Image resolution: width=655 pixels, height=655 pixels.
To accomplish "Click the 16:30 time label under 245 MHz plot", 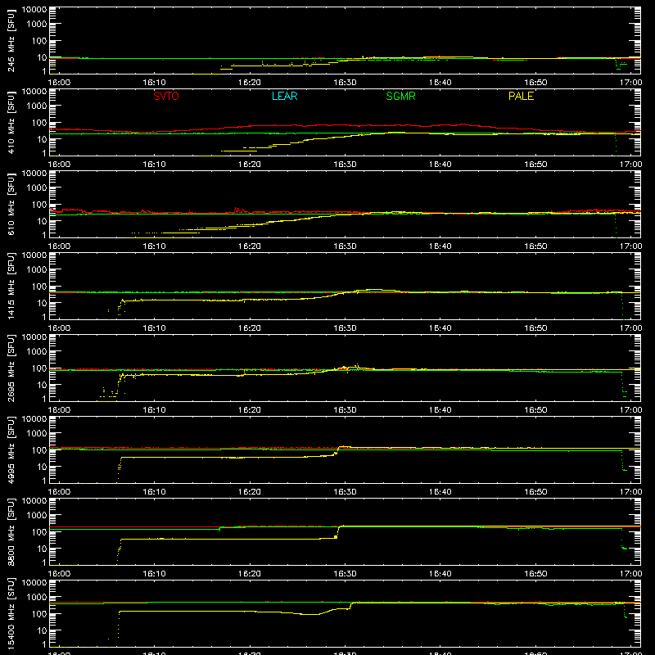I will point(345,83).
